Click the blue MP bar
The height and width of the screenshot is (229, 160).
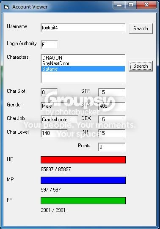(83, 180)
